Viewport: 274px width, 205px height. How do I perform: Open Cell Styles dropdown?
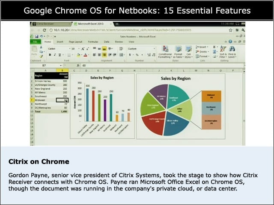tap(188, 52)
